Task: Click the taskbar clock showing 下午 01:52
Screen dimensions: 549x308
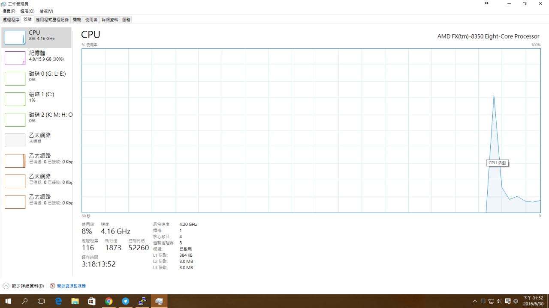Action: pos(533,301)
